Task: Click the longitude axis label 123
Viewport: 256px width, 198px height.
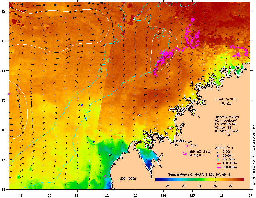Action: [135, 195]
